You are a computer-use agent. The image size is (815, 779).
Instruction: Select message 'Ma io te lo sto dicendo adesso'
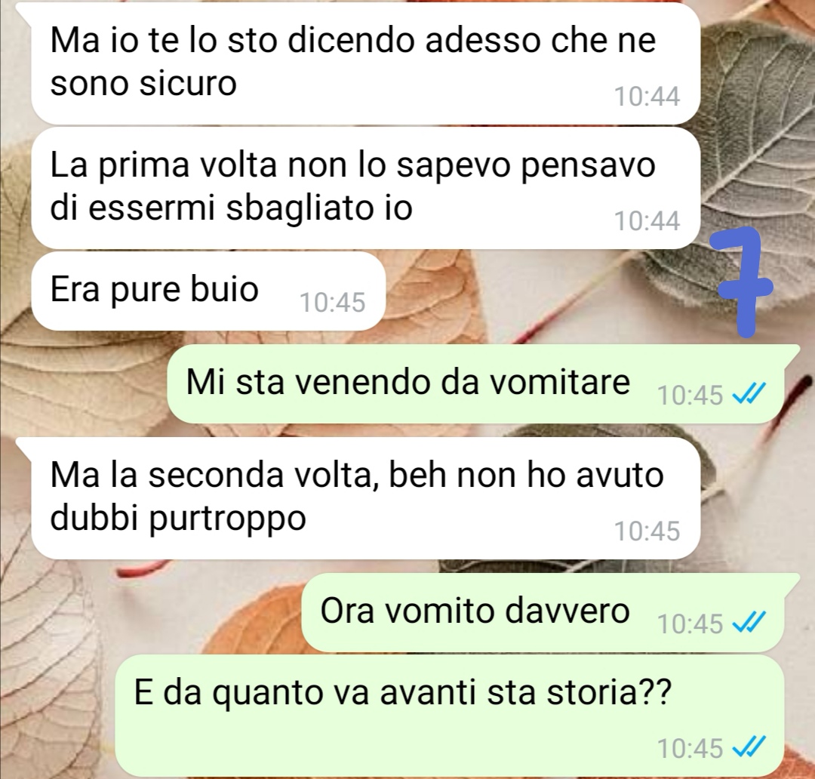[365, 63]
